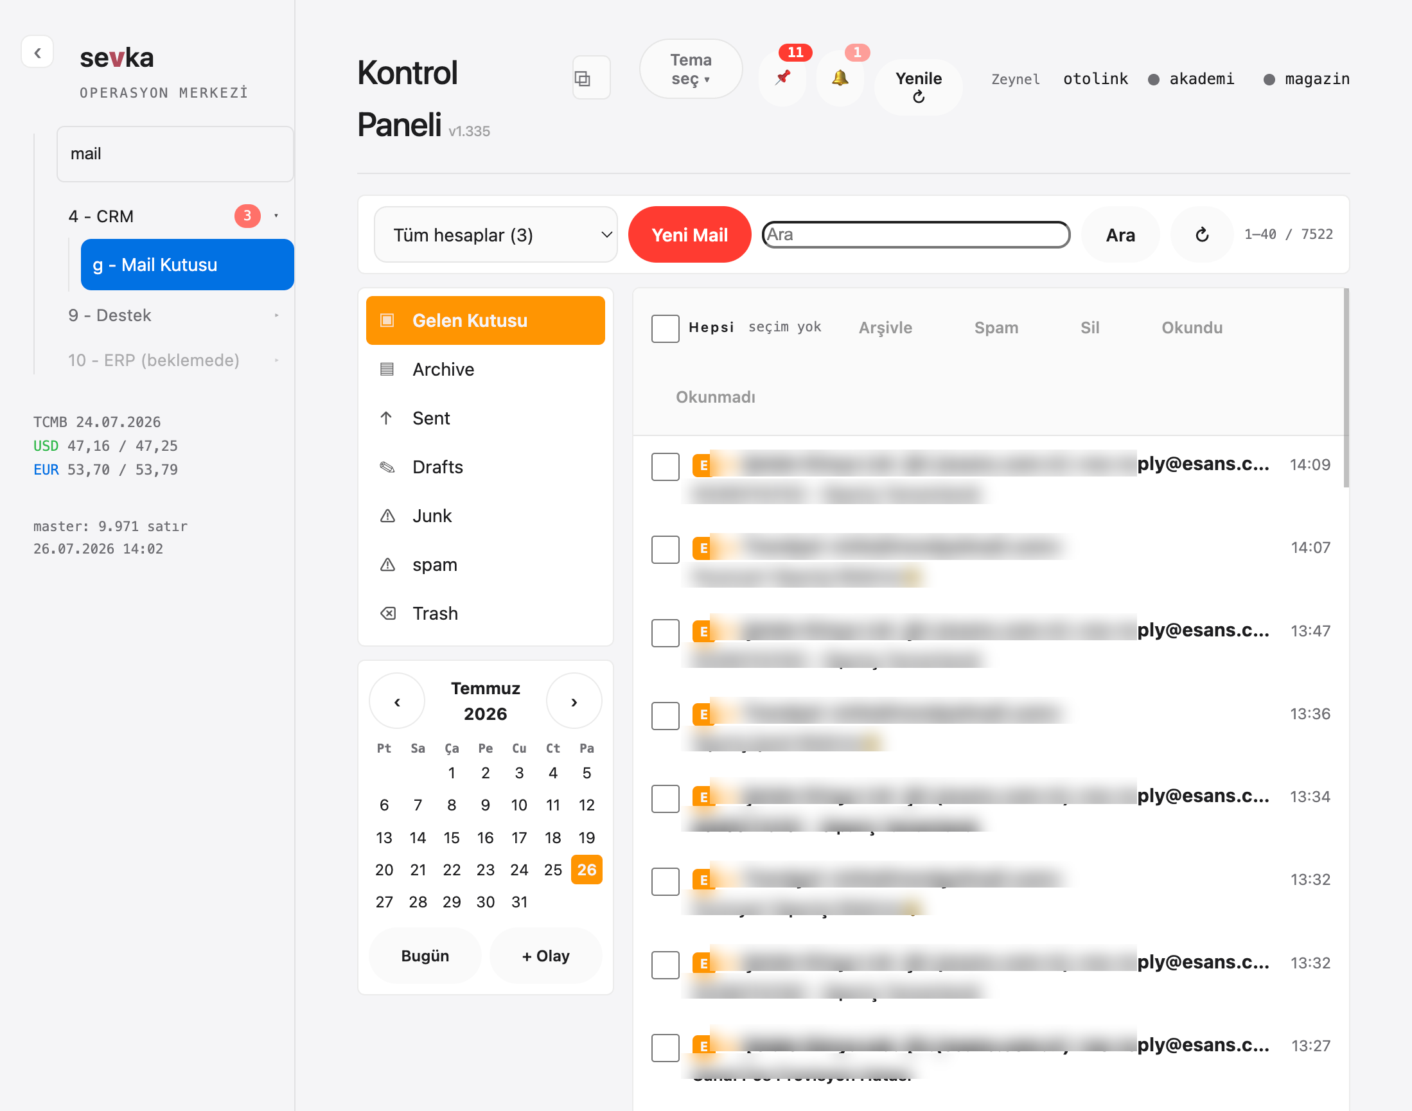Open the Drafts mail folder
The height and width of the screenshot is (1111, 1412).
point(486,467)
